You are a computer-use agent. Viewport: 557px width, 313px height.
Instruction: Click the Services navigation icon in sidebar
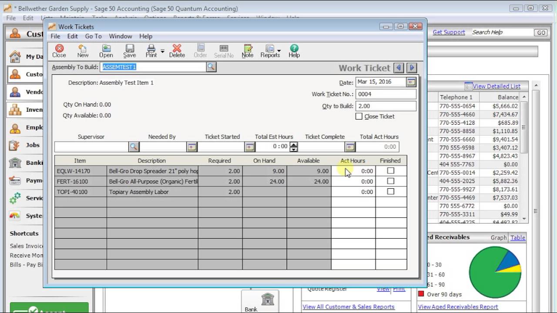point(15,198)
